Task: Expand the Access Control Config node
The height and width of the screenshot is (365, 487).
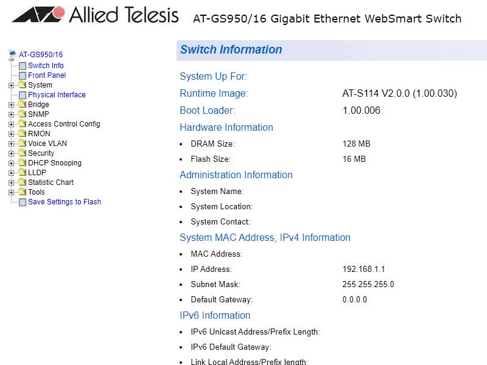Action: [12, 124]
